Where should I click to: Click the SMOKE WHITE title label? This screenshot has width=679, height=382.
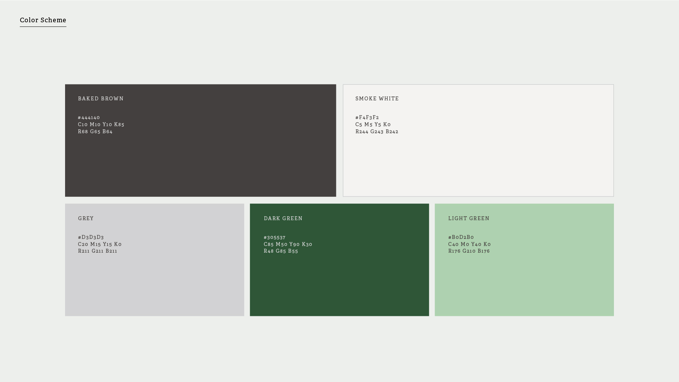377,99
